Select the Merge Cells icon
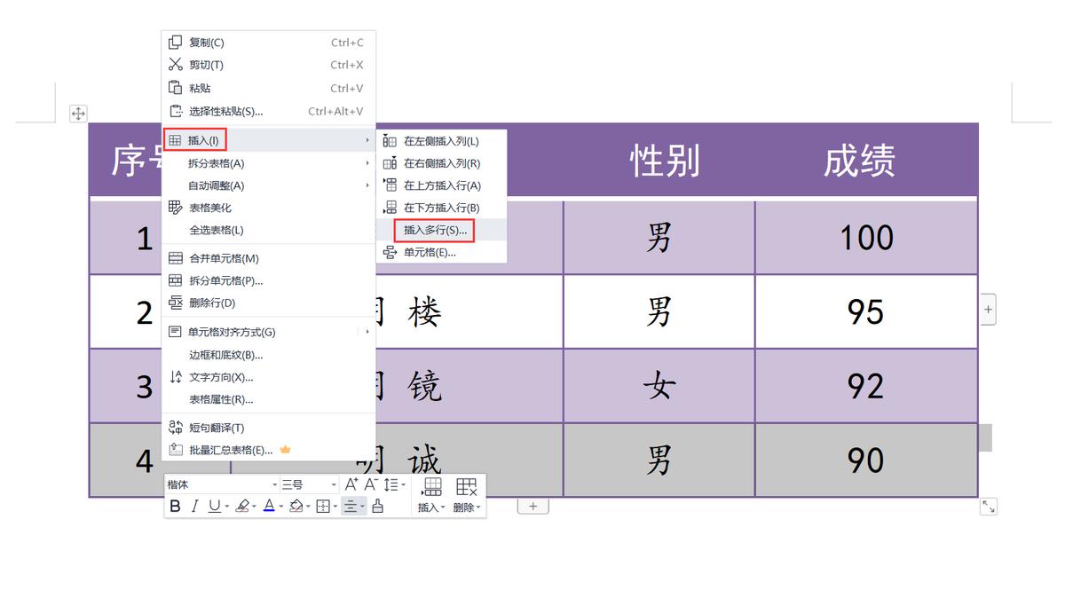 point(177,257)
